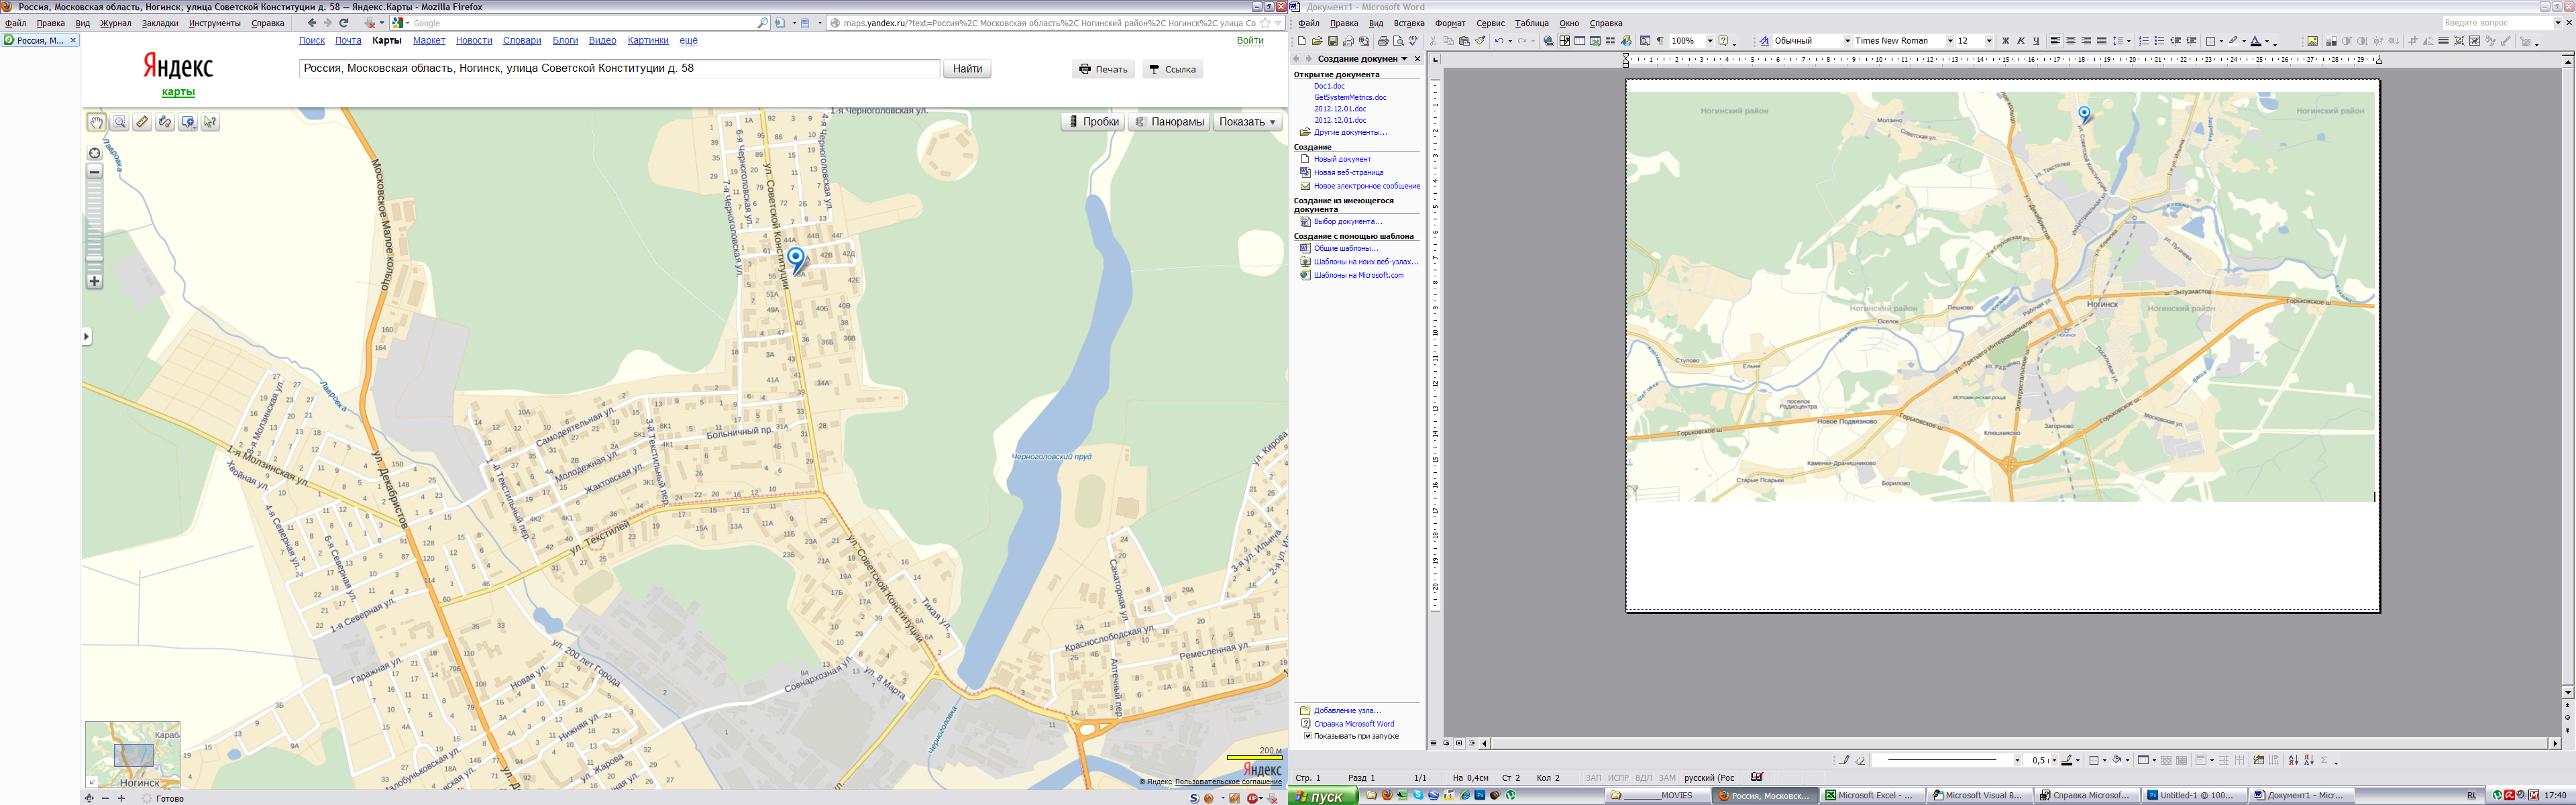2576x805 pixels.
Task: Open the Показать dropdown on the map
Action: click(x=1247, y=122)
